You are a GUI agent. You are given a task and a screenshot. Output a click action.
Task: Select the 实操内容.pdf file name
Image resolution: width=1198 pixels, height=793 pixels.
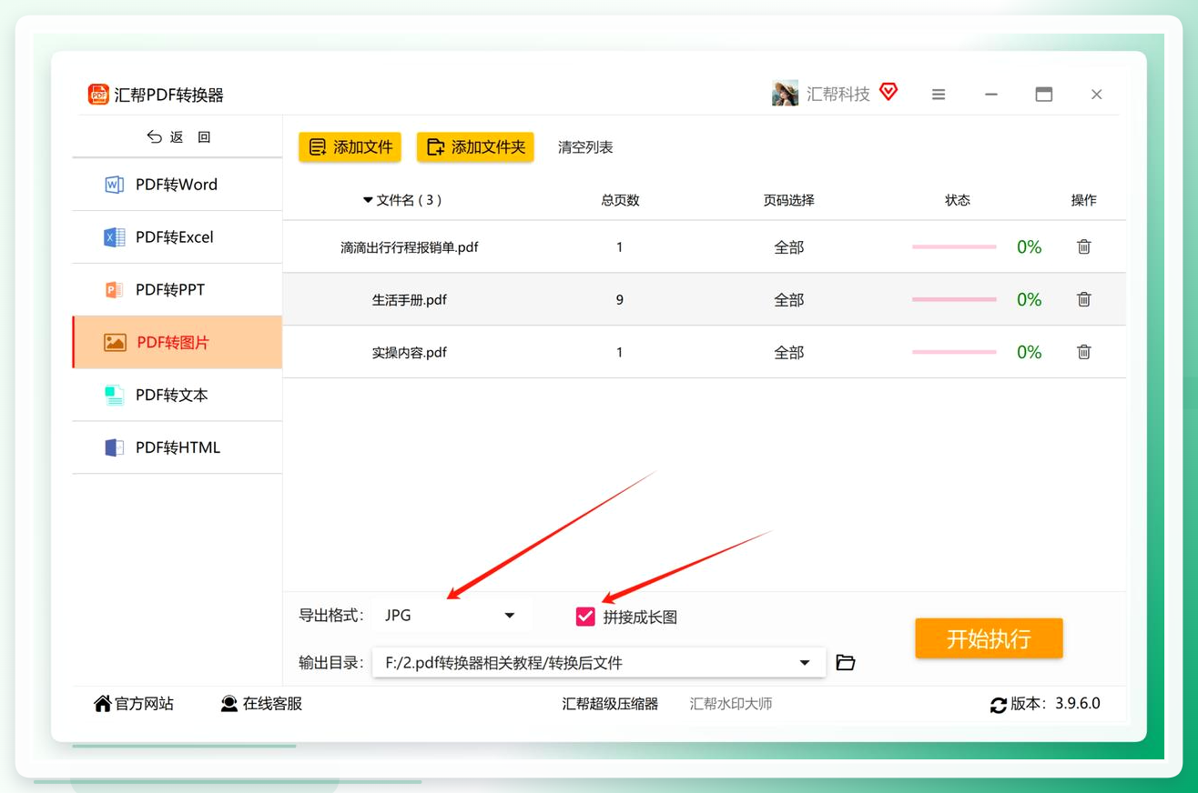(x=410, y=353)
